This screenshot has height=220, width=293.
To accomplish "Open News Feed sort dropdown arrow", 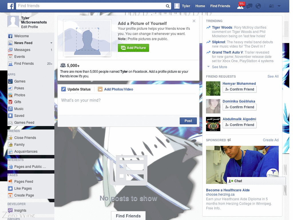I will pyautogui.click(x=51, y=43).
